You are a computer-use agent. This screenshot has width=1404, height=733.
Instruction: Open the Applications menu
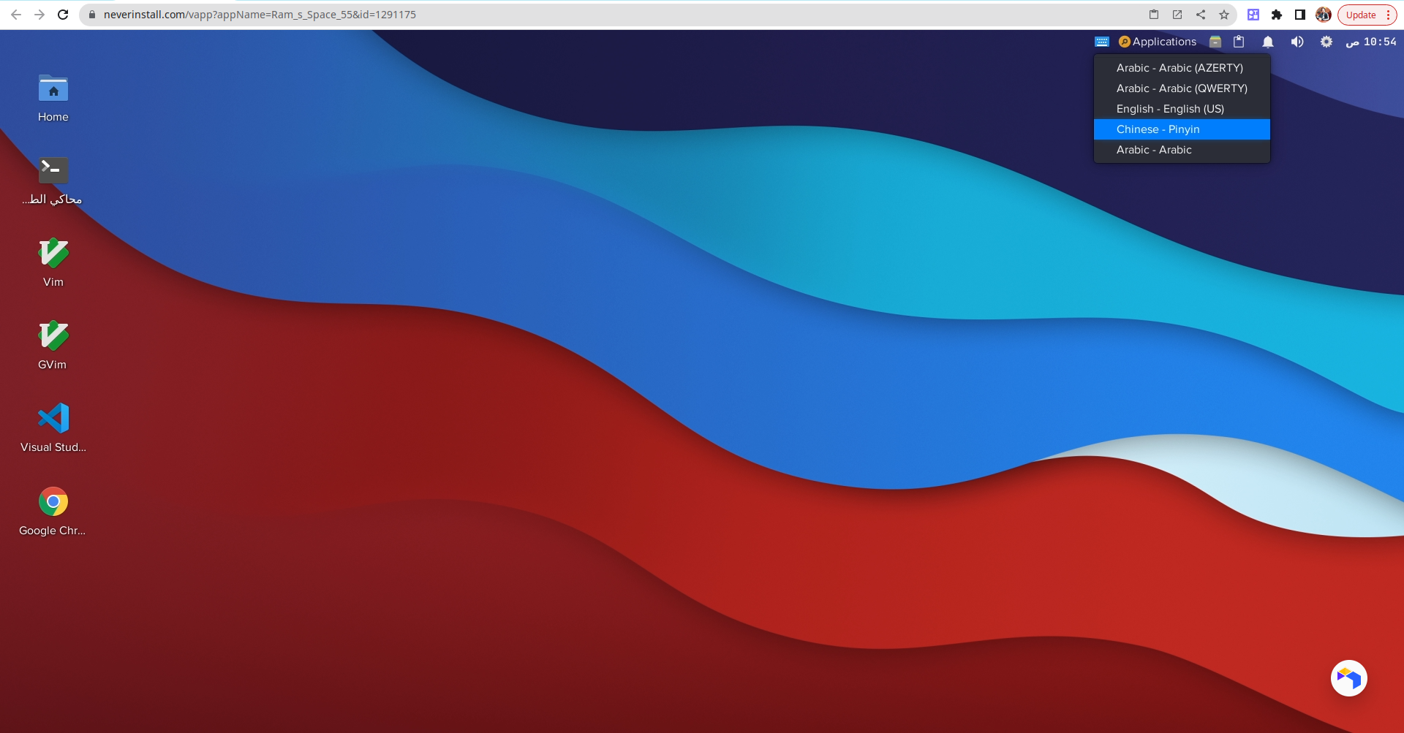[x=1158, y=42]
